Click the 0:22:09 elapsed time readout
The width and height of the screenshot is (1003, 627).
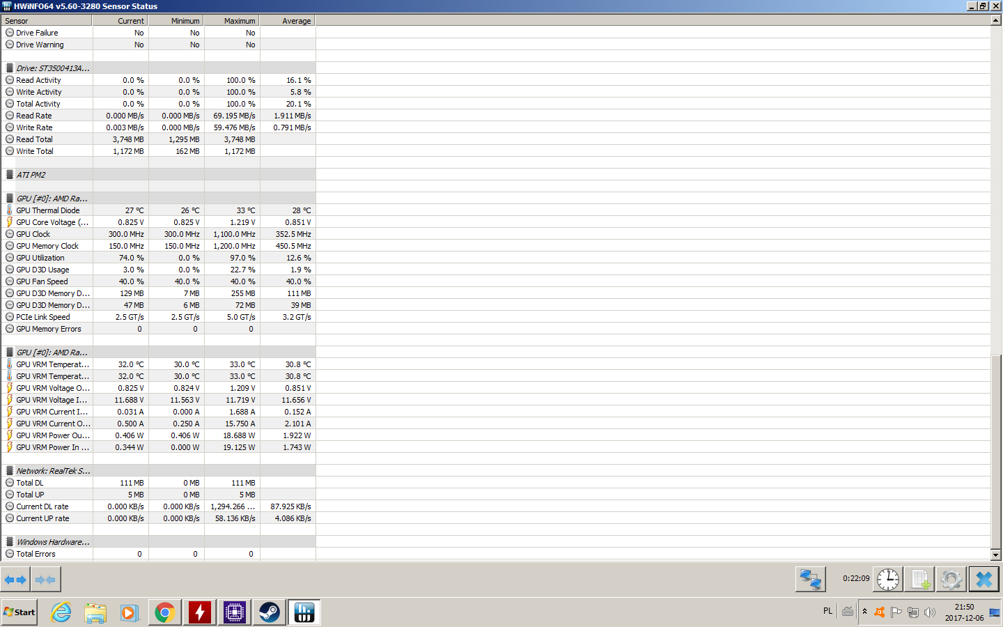(x=856, y=578)
